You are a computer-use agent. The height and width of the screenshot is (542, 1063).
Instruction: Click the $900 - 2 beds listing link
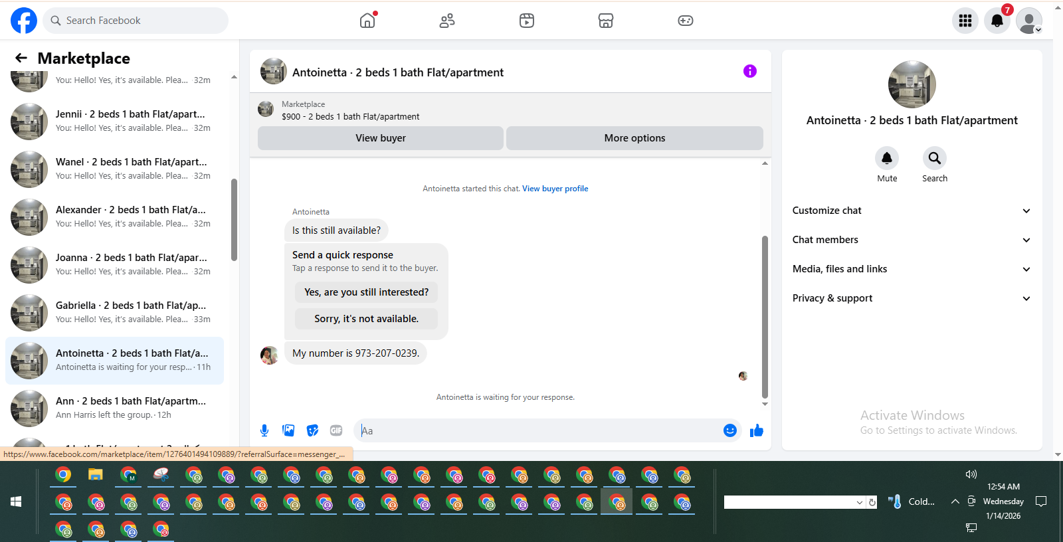click(350, 116)
